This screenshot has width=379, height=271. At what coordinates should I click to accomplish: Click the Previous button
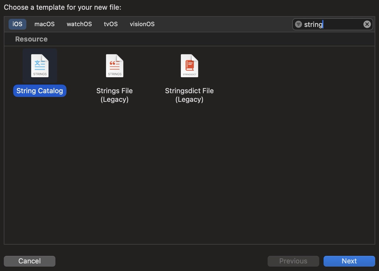click(293, 261)
